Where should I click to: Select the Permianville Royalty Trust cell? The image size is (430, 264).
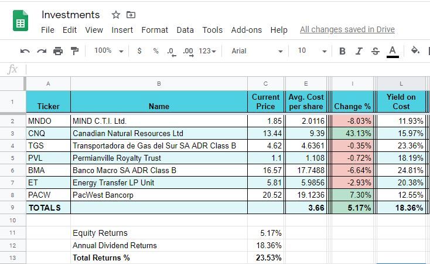159,158
